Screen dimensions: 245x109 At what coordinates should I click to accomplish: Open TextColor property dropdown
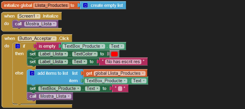tap(85, 54)
